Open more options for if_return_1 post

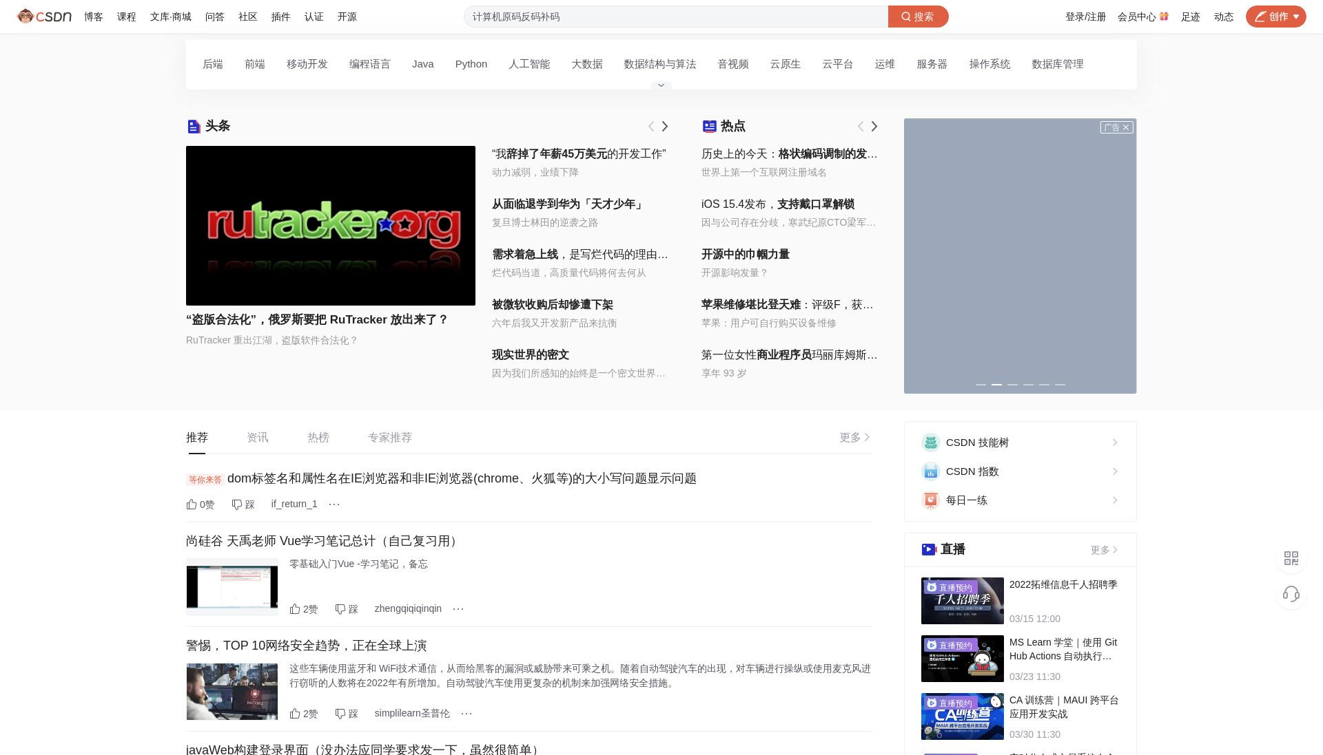334,504
